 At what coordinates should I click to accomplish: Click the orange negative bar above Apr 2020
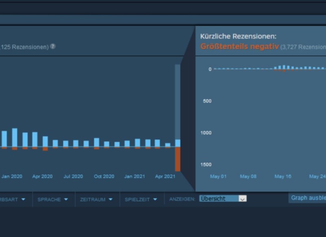pos(45,149)
